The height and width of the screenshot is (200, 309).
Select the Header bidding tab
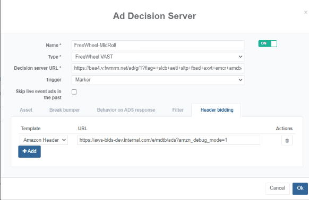tap(217, 110)
